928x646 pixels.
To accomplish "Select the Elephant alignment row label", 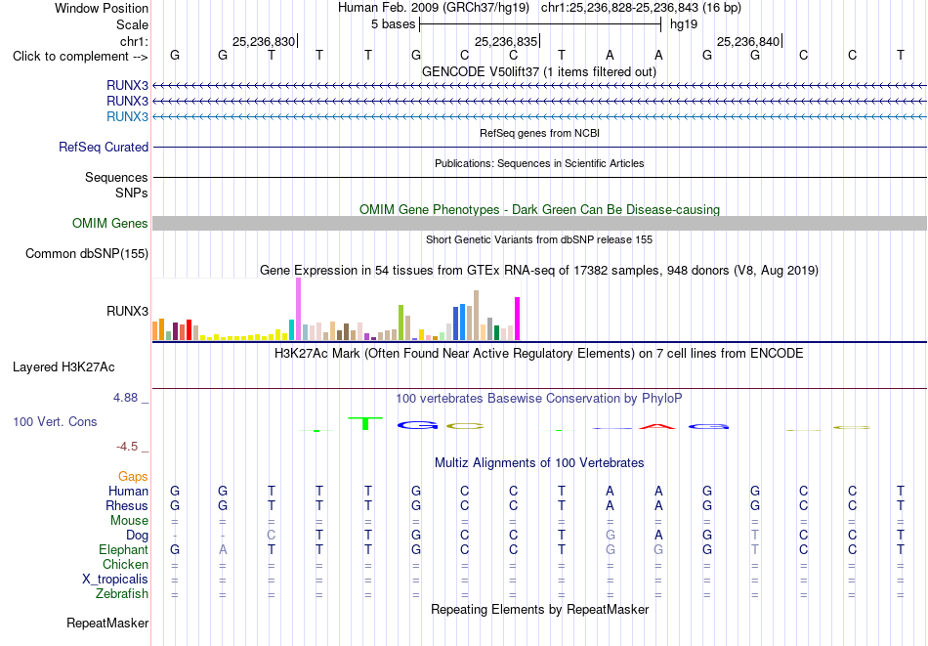I will (124, 549).
